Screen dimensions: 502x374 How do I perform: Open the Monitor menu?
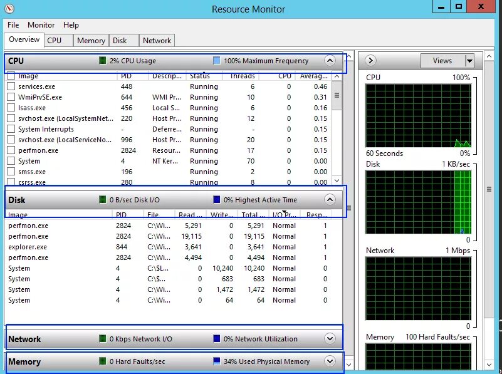pos(41,25)
